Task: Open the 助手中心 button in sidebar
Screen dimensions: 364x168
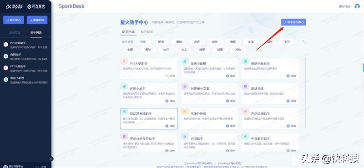Action: coord(14,20)
